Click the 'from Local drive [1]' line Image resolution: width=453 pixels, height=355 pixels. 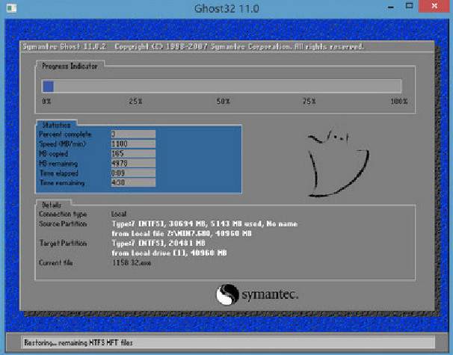pos(169,253)
